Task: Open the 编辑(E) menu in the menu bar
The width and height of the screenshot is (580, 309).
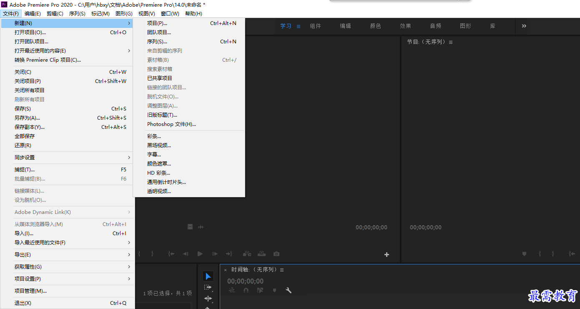Action: pos(33,14)
